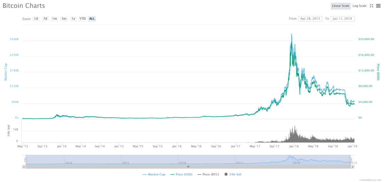
Task: Set zoom range to 3m
Action: pyautogui.click(x=64, y=19)
